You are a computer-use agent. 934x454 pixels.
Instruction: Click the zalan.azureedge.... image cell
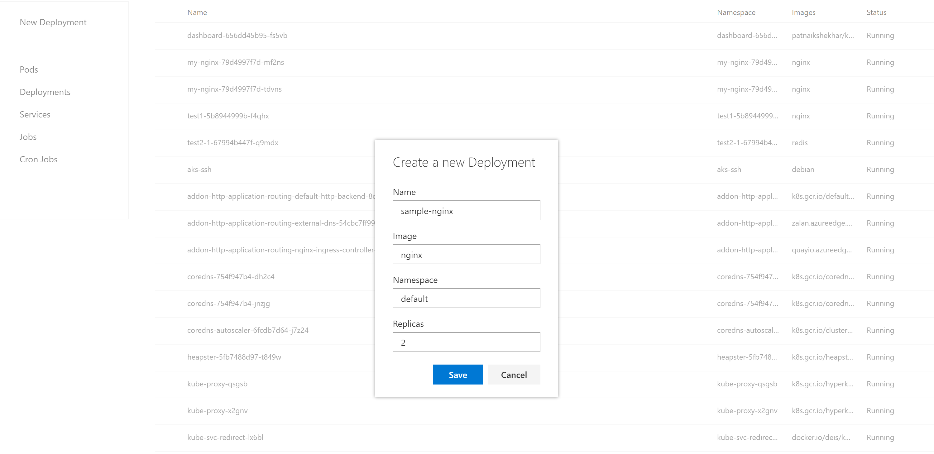(x=821, y=223)
